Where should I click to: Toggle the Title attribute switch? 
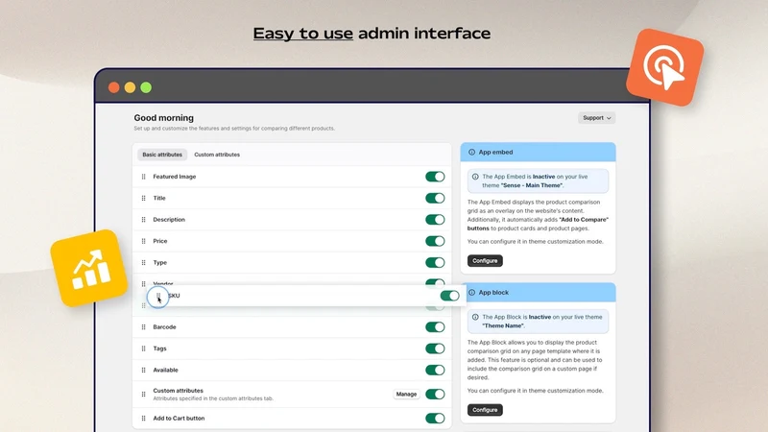[x=435, y=198]
